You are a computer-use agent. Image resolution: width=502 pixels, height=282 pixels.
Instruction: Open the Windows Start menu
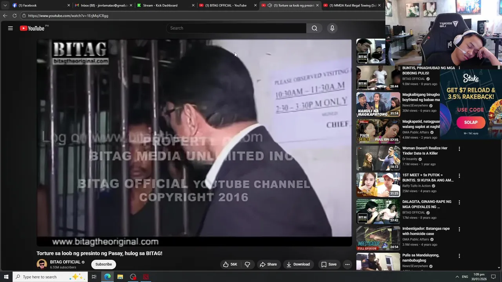coord(6,277)
